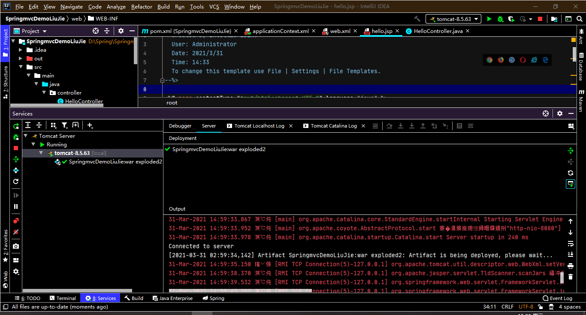Select SpringmvcDemoLiuJie:war exploded2 deployment row
The image size is (586, 315).
click(x=219, y=149)
